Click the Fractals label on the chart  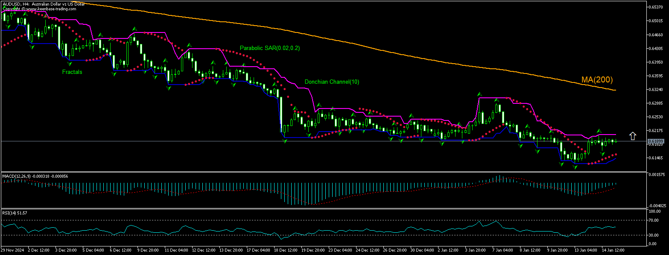pyautogui.click(x=72, y=72)
